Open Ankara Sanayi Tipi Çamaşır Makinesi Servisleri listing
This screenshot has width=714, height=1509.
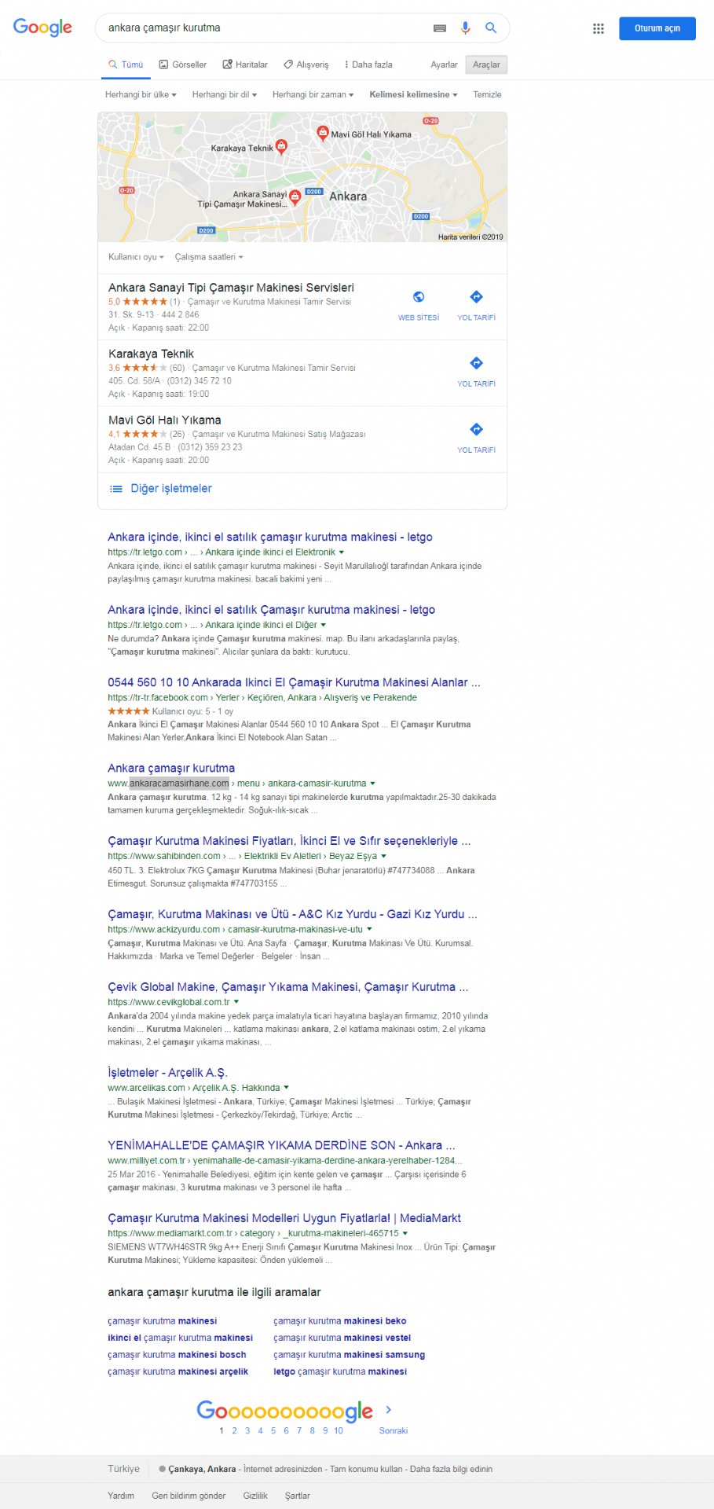tap(231, 288)
